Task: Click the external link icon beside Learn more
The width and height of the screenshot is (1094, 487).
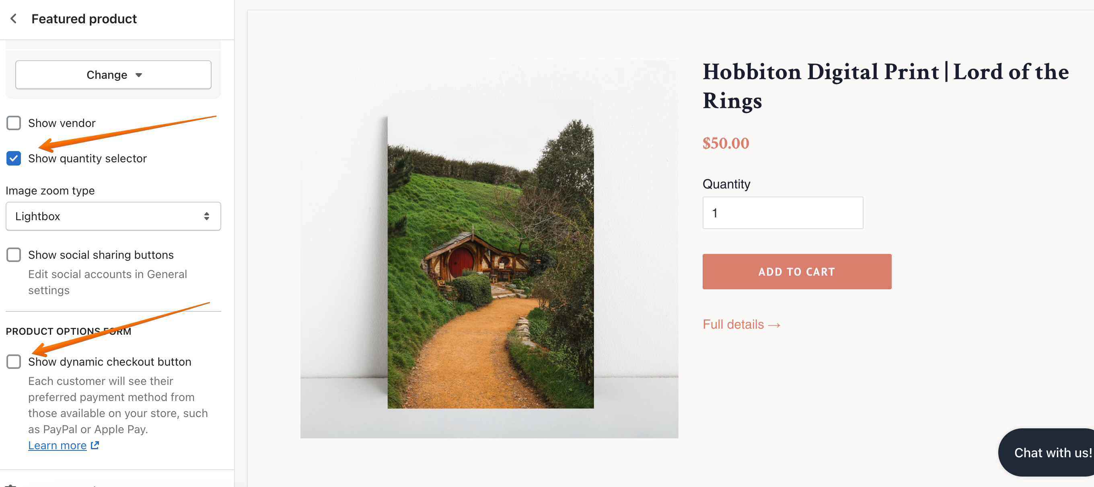Action: [95, 445]
